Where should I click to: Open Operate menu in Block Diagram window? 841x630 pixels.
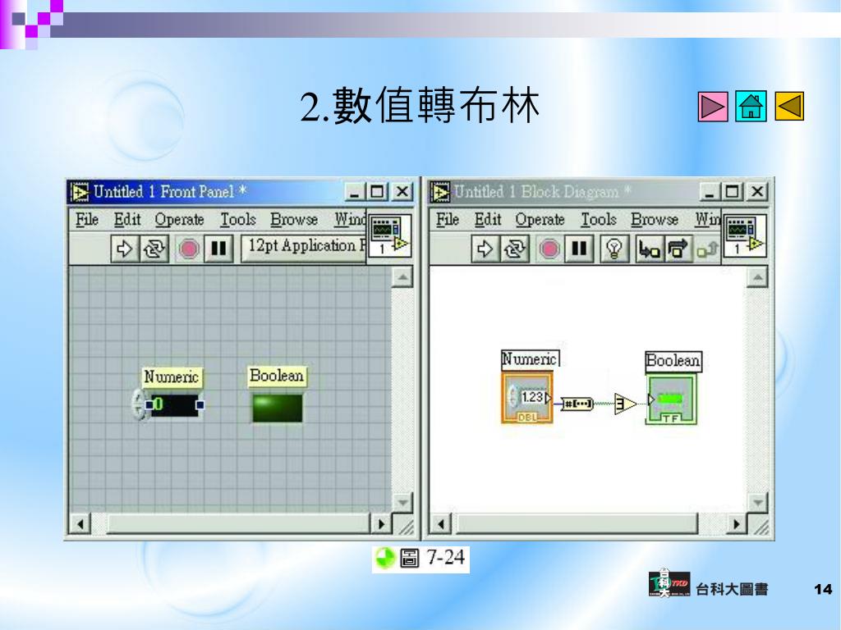pos(540,220)
